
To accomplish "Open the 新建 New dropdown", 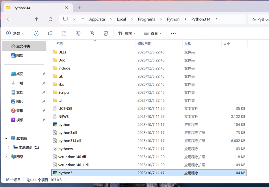I will pos(15,33).
